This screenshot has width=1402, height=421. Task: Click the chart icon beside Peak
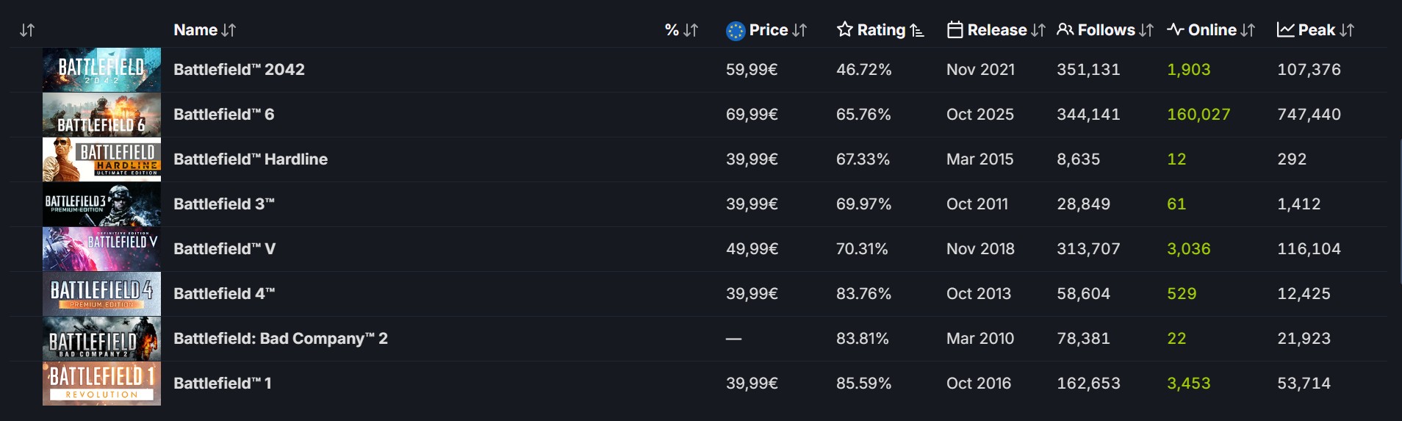pos(1285,30)
